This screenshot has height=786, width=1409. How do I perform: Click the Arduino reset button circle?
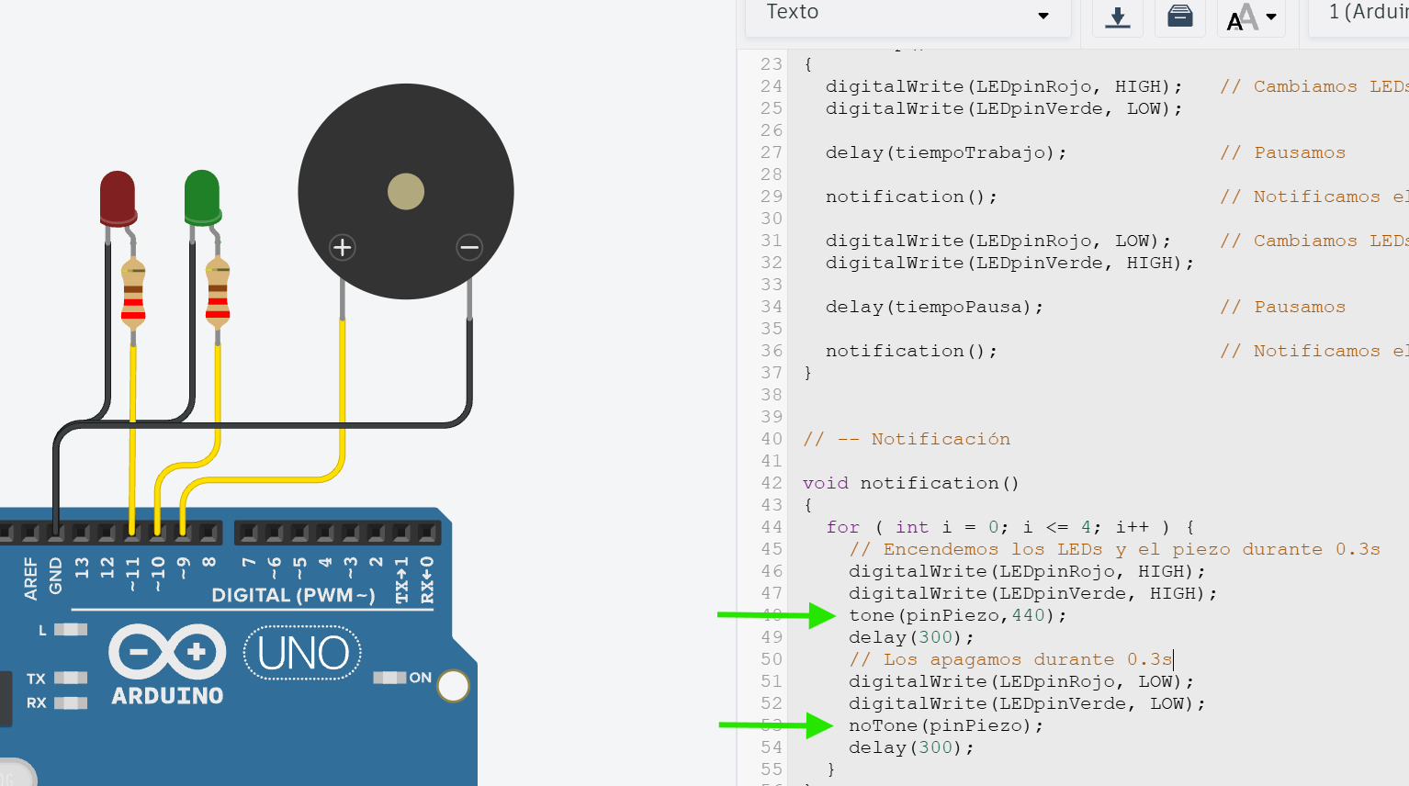(453, 686)
